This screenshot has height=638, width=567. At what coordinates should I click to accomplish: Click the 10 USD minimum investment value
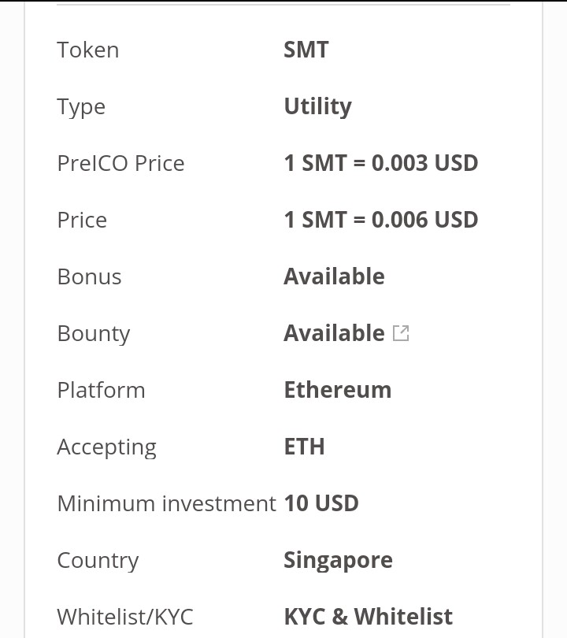click(x=321, y=503)
